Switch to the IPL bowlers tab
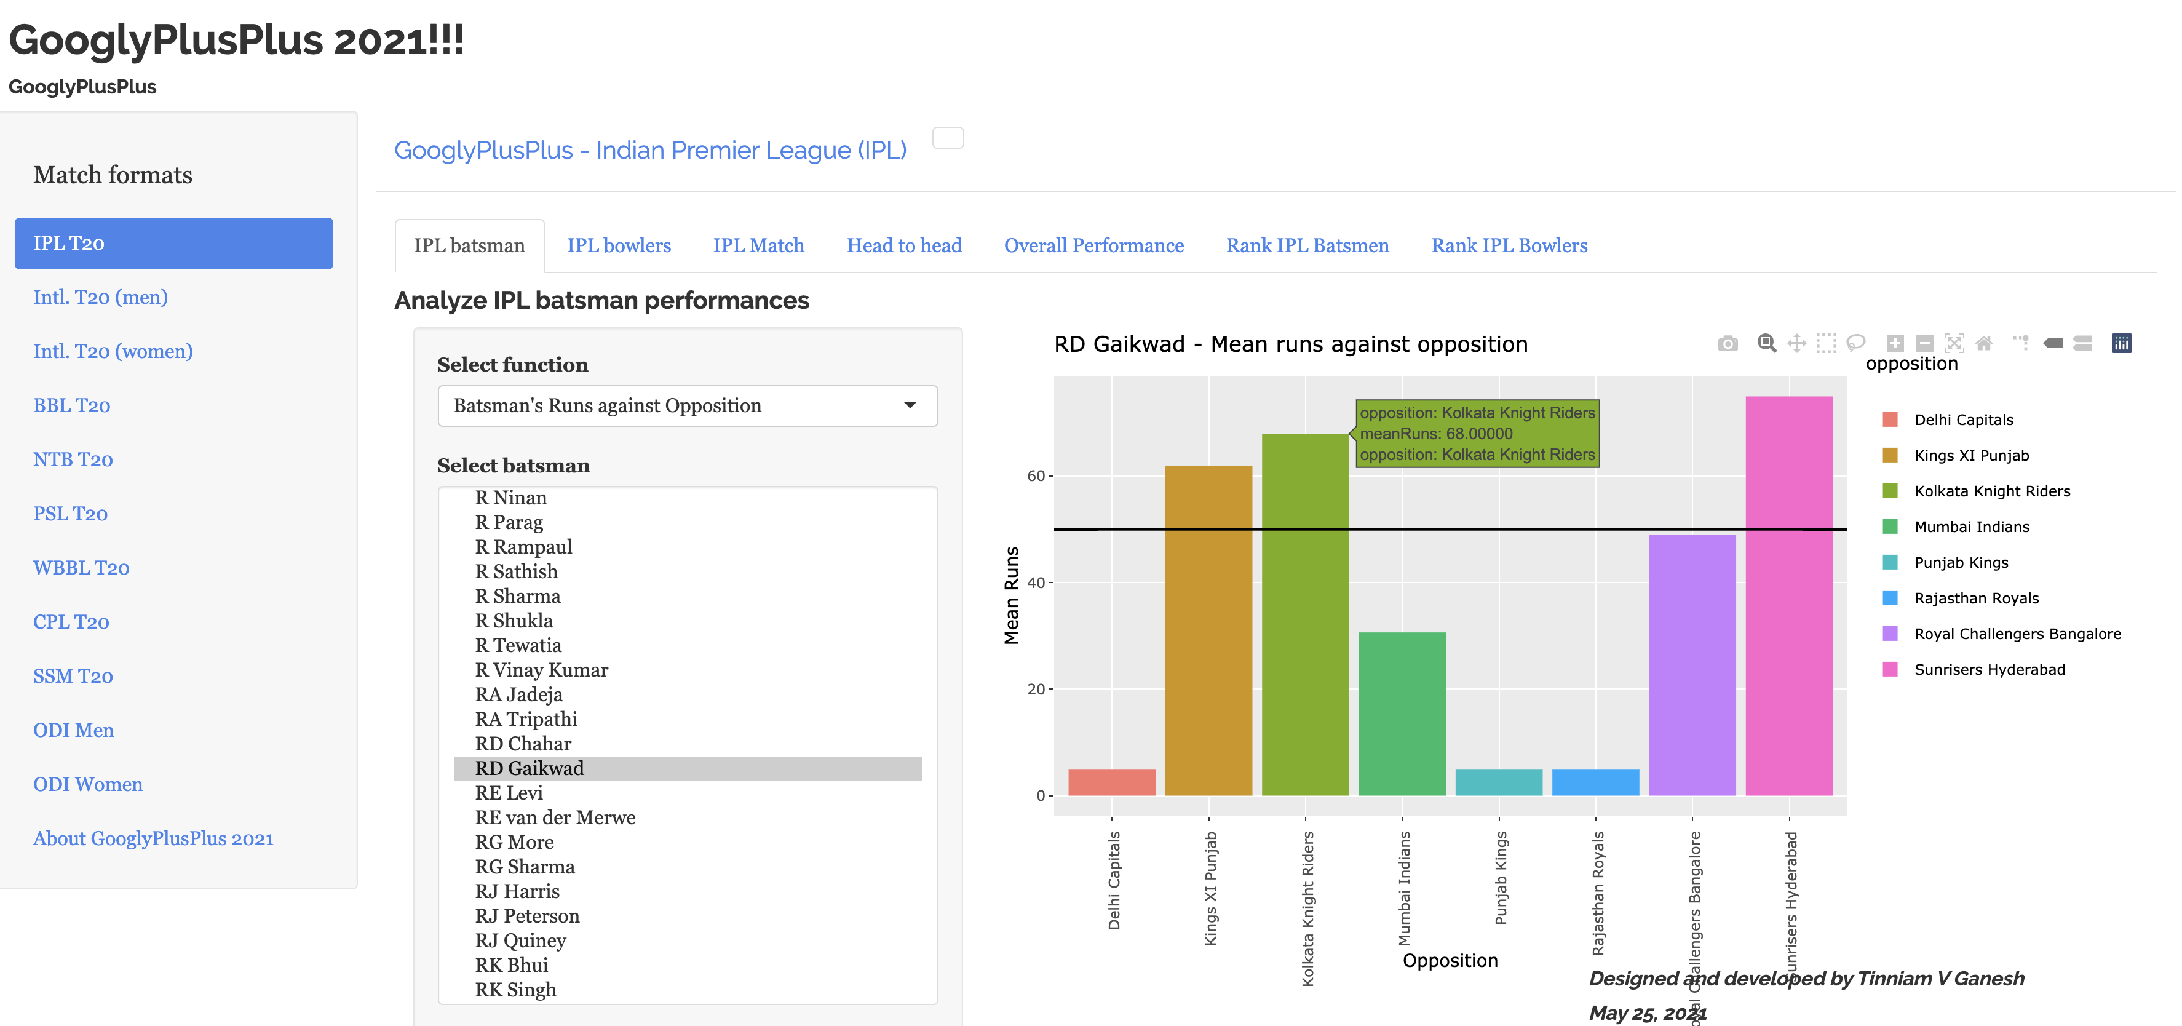Screen dimensions: 2182x1026 [x=618, y=245]
